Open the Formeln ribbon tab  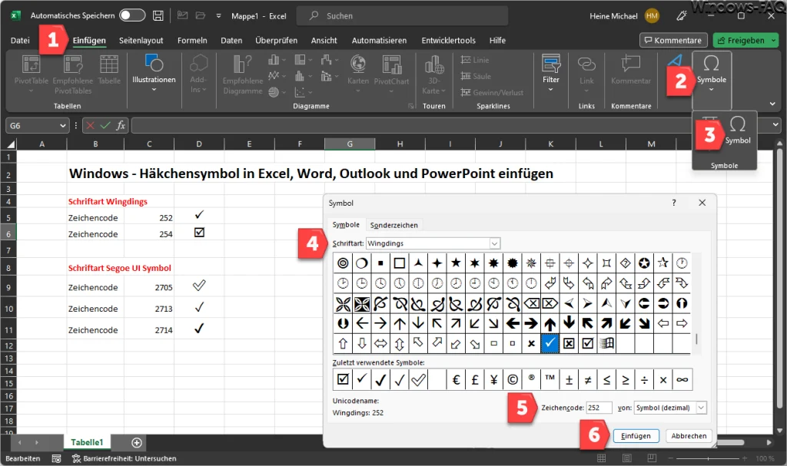(192, 41)
